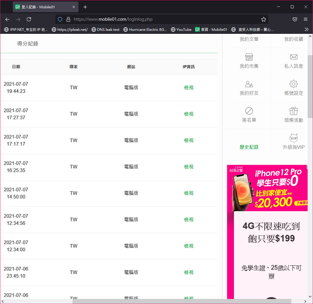View IP info for 17:17:17 login
The width and height of the screenshot is (313, 304).
coord(189,140)
